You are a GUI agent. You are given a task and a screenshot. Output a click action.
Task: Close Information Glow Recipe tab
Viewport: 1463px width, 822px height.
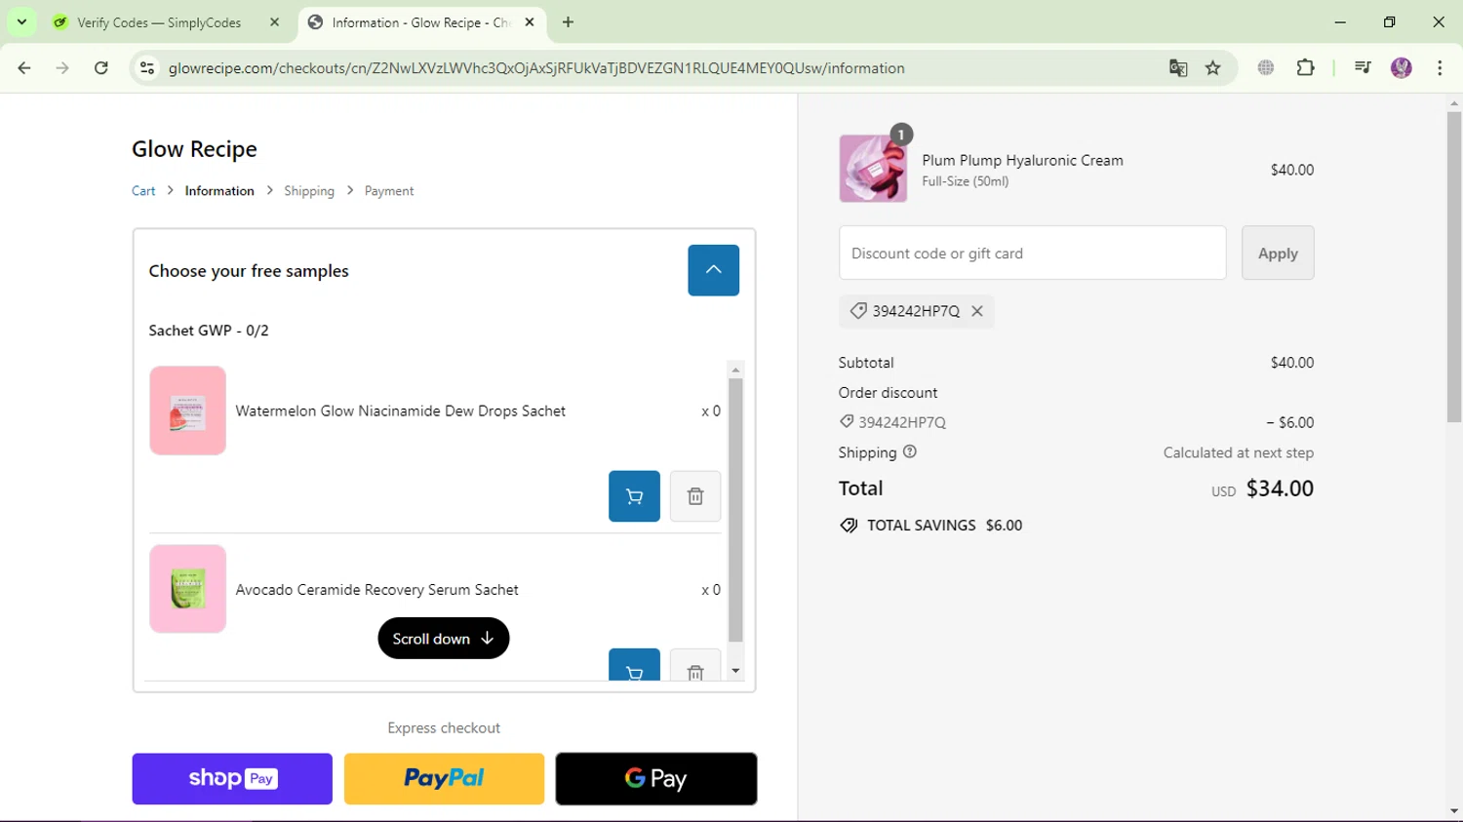click(x=530, y=22)
